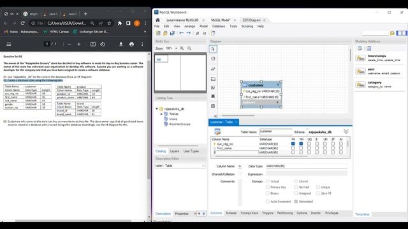Check NN for the first_name column
This screenshot has height=229, width=408.
coord(301,148)
